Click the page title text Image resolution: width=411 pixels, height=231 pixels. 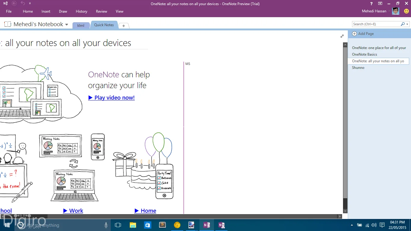[66, 43]
